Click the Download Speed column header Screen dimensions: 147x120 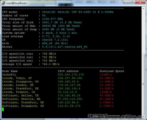[112, 71]
